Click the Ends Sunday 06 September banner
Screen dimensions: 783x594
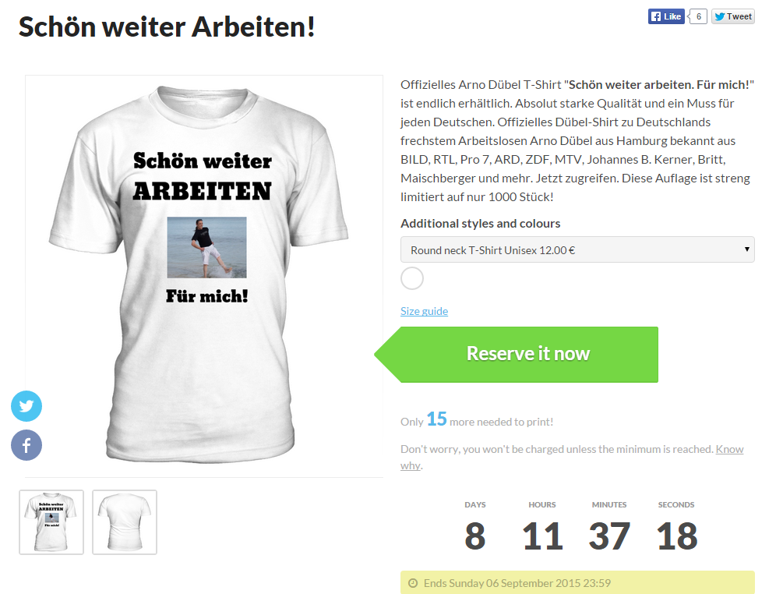[x=577, y=582]
